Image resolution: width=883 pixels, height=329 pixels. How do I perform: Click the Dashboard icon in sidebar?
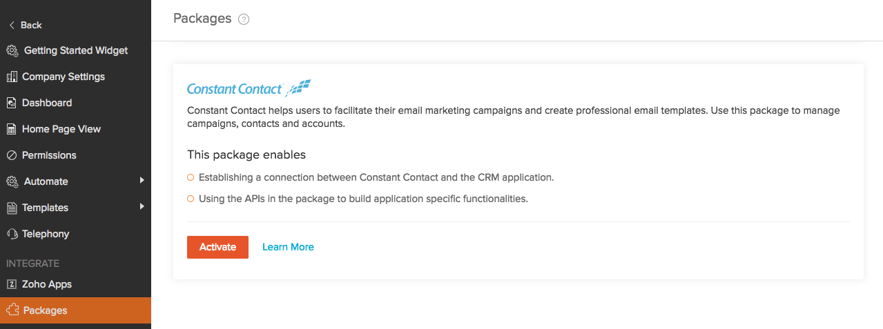[12, 103]
